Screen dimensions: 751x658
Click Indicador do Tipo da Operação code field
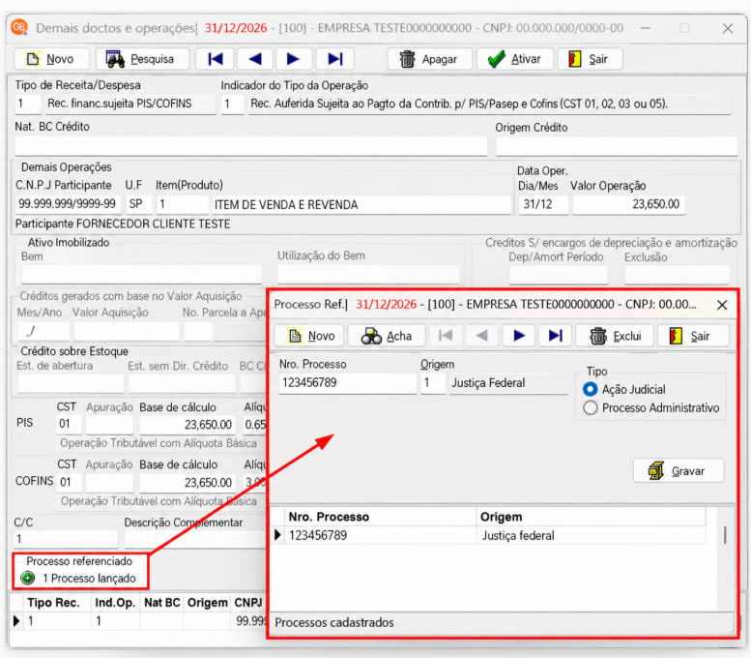[232, 104]
